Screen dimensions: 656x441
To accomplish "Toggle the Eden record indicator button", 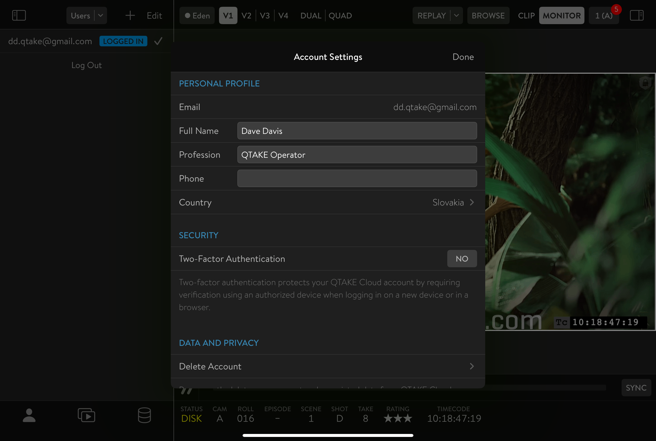I will coord(197,15).
